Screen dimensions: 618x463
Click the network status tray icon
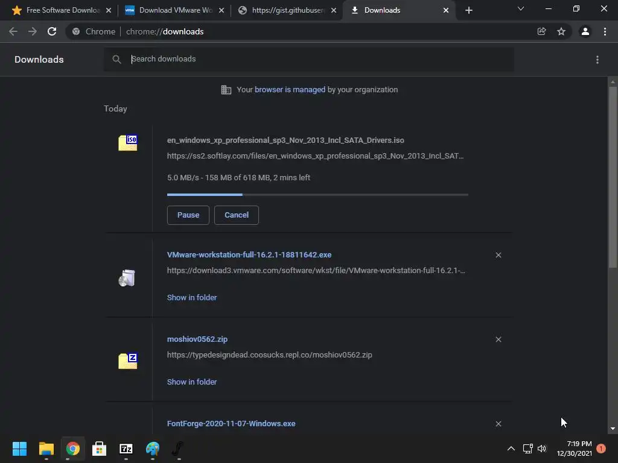click(527, 449)
